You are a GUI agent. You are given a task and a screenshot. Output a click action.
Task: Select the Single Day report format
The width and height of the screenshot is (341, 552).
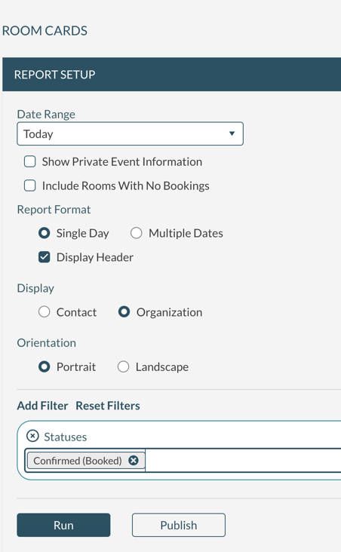[x=44, y=233]
